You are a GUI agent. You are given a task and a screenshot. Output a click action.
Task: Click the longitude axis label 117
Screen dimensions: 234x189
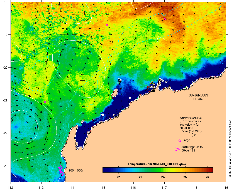point(164,188)
